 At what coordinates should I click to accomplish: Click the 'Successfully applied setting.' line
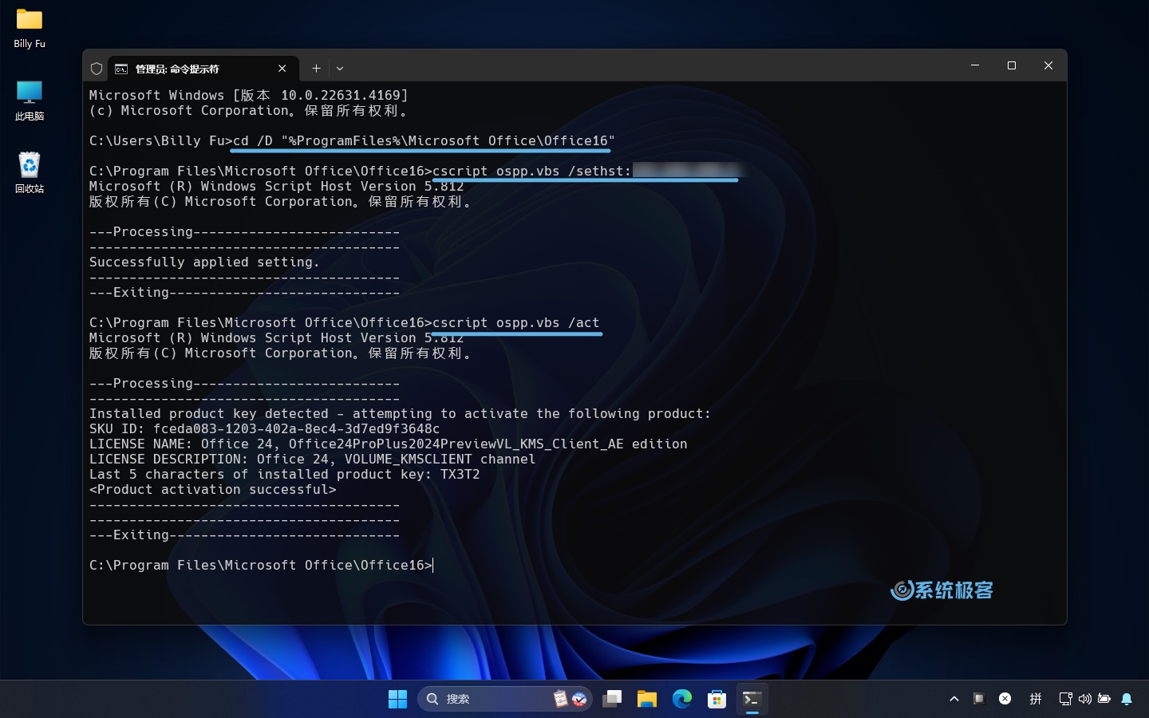click(204, 262)
